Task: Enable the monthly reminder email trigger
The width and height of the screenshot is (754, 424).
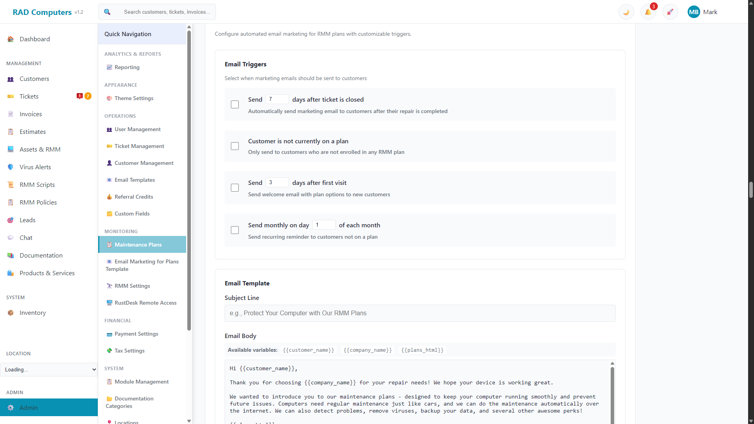Action: (234, 230)
